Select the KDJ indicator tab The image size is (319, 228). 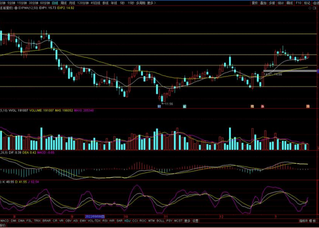tap(127, 221)
